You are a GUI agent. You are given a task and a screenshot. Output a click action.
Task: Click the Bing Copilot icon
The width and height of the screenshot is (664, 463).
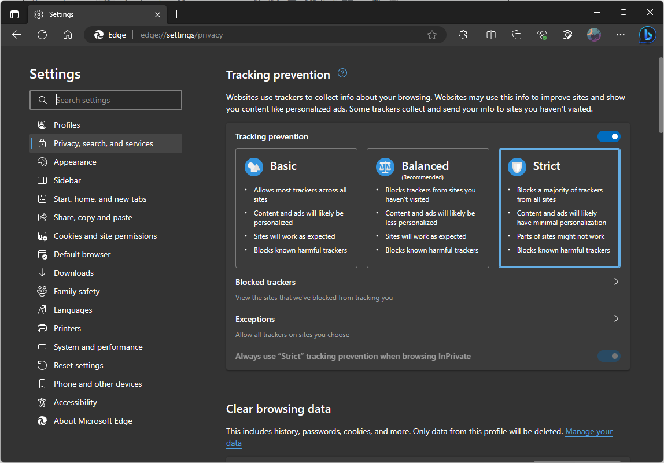(x=647, y=35)
